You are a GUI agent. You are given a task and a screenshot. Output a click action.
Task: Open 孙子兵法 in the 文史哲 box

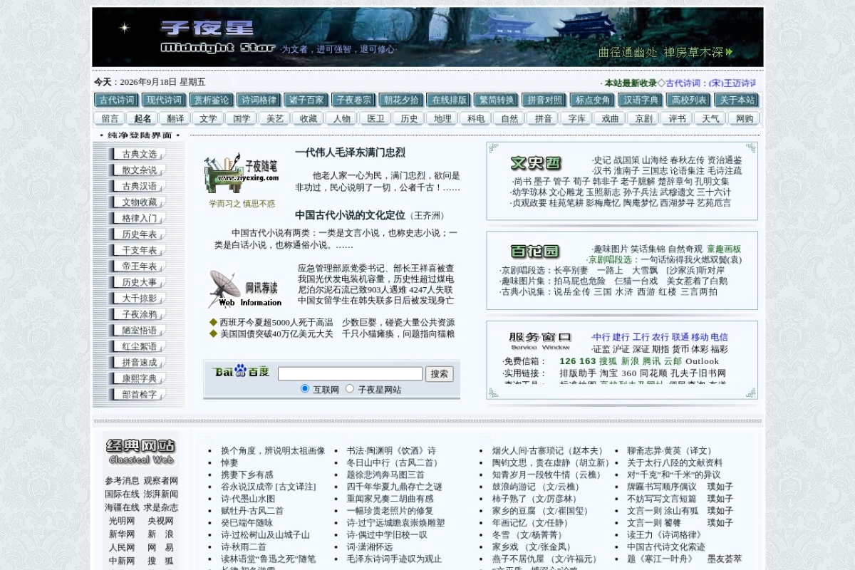coord(640,192)
